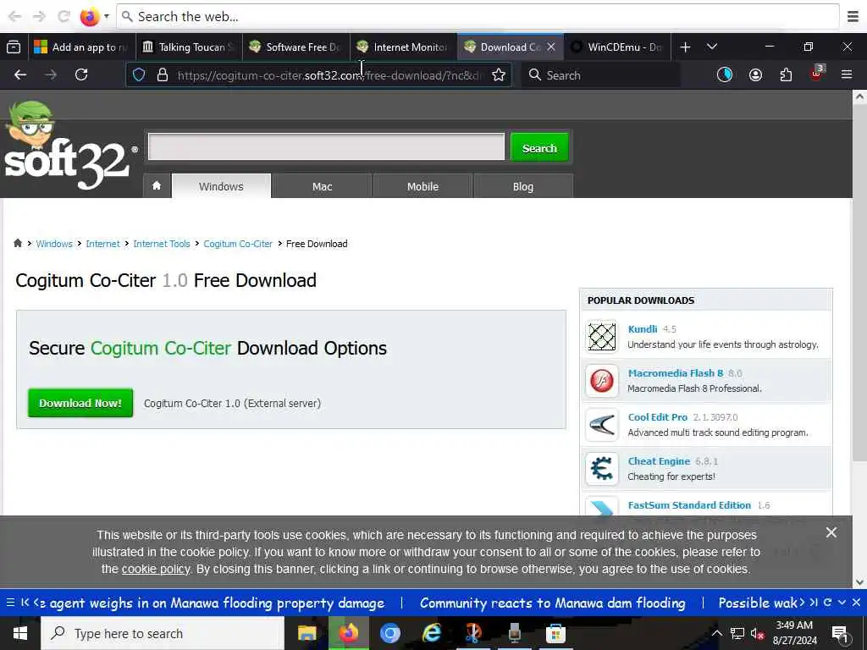Reload the page with refresh icon
The width and height of the screenshot is (867, 650).
(81, 75)
